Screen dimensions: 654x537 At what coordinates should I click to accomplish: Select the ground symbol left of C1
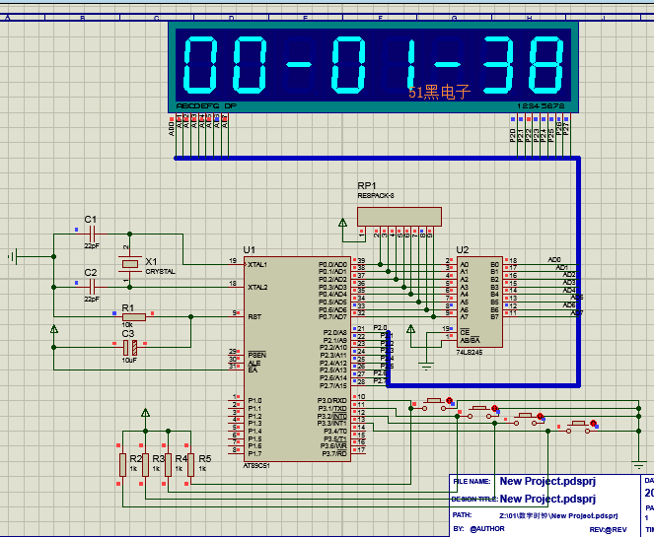coord(14,256)
